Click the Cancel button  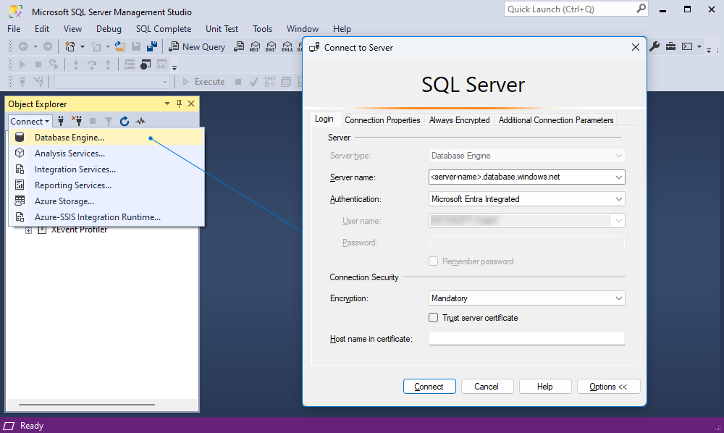487,387
